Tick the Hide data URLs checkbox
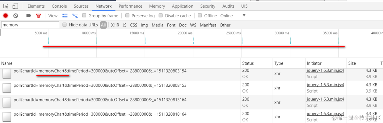The width and height of the screenshot is (383, 123). 65,25
